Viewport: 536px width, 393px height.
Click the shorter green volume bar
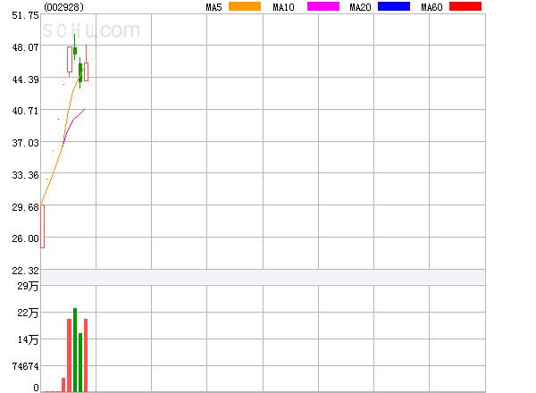pos(80,363)
